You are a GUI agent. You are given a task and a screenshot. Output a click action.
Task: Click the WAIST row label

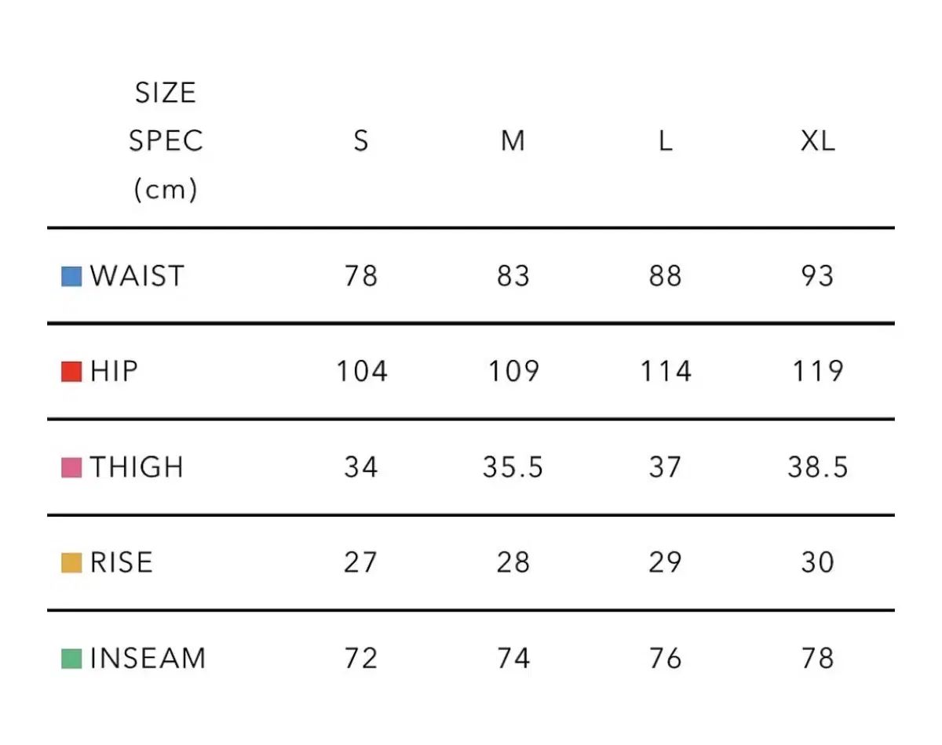[137, 276]
